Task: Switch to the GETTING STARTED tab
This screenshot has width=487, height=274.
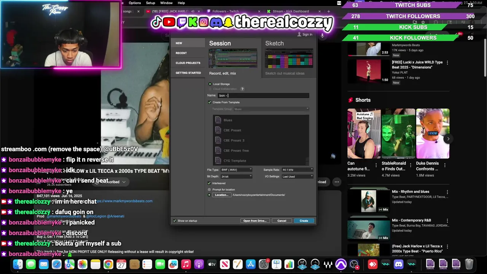Action: pos(188,73)
